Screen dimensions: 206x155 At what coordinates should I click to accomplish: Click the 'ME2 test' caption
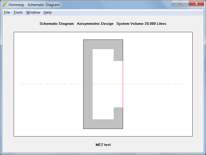click(103, 145)
